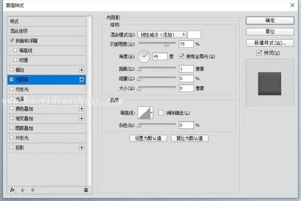Viewport: 301px width, 201px height.
Task: Open the contour picker dropdown arrow
Action: (x=152, y=113)
